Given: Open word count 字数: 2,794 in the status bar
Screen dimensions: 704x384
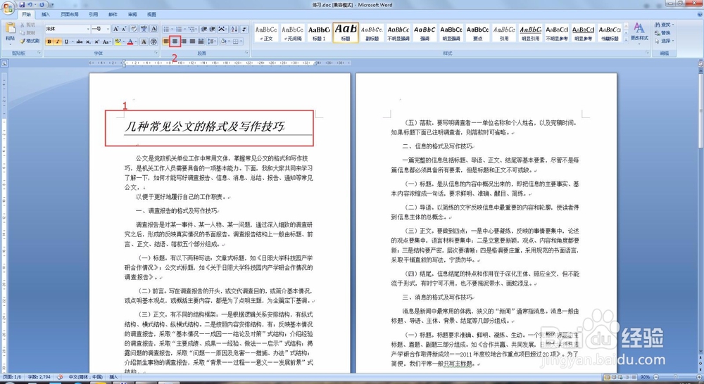Looking at the screenshot, I should coord(39,377).
